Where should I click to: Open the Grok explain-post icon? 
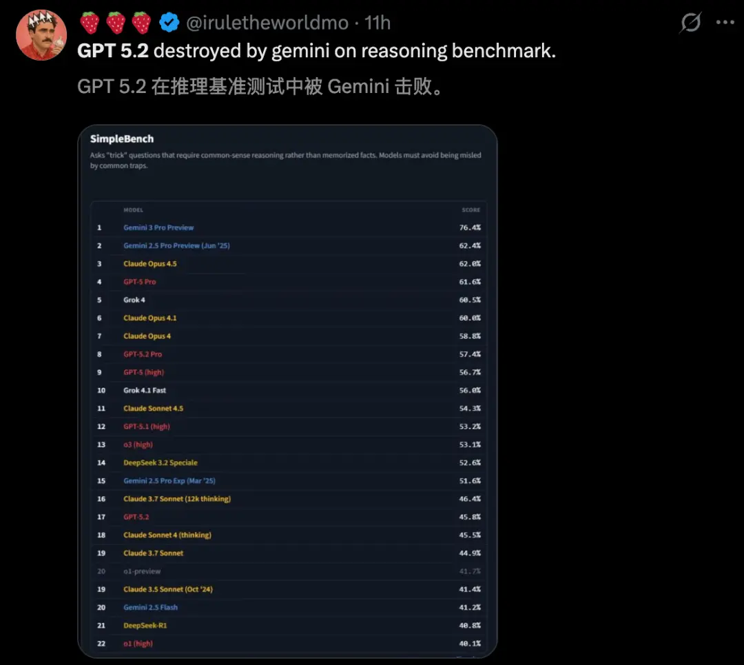click(690, 23)
